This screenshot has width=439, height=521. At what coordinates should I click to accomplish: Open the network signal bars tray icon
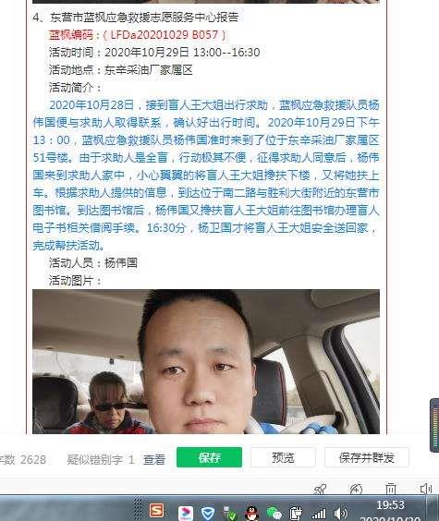[x=318, y=514]
